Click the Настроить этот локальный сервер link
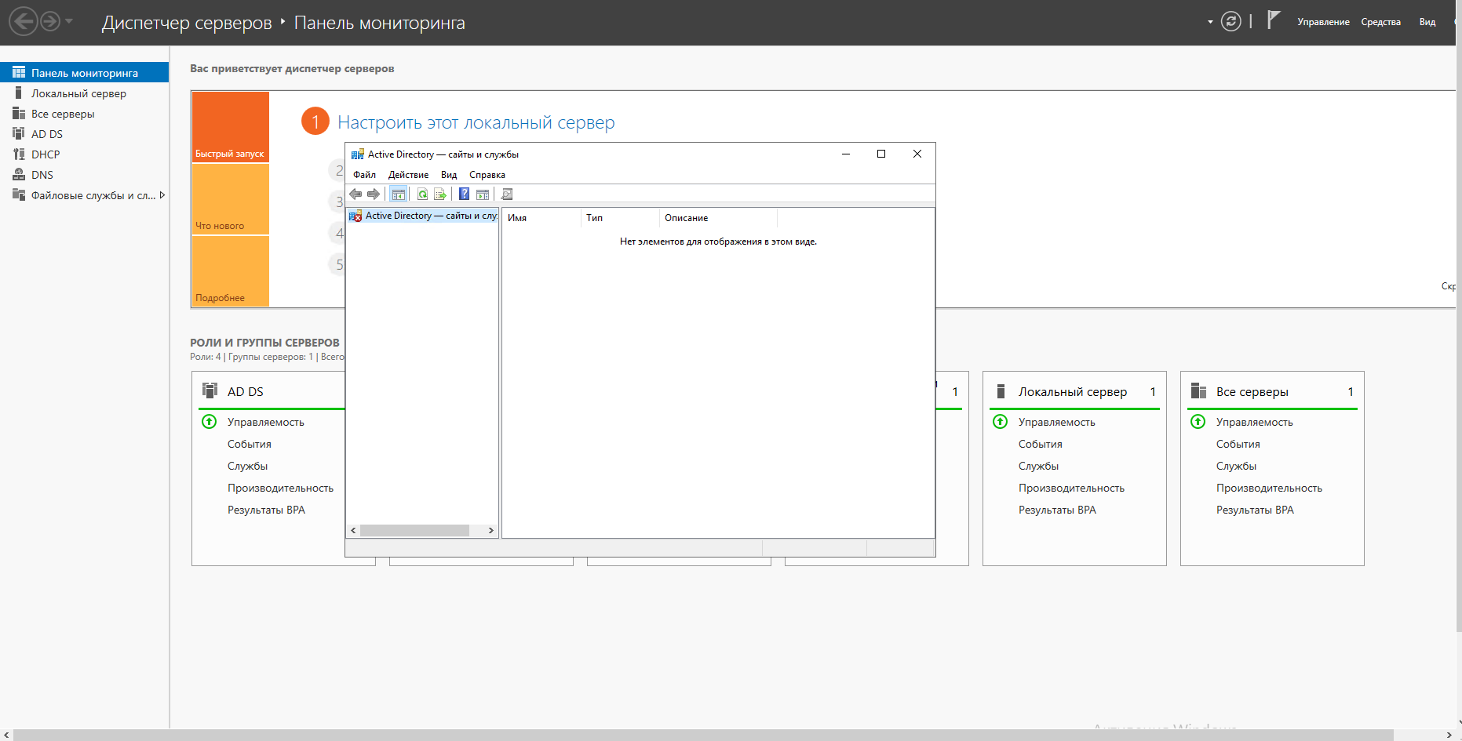The width and height of the screenshot is (1462, 741). click(476, 122)
